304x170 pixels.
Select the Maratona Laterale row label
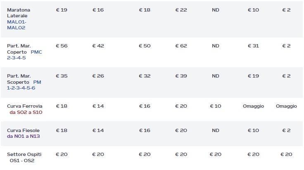(19, 13)
